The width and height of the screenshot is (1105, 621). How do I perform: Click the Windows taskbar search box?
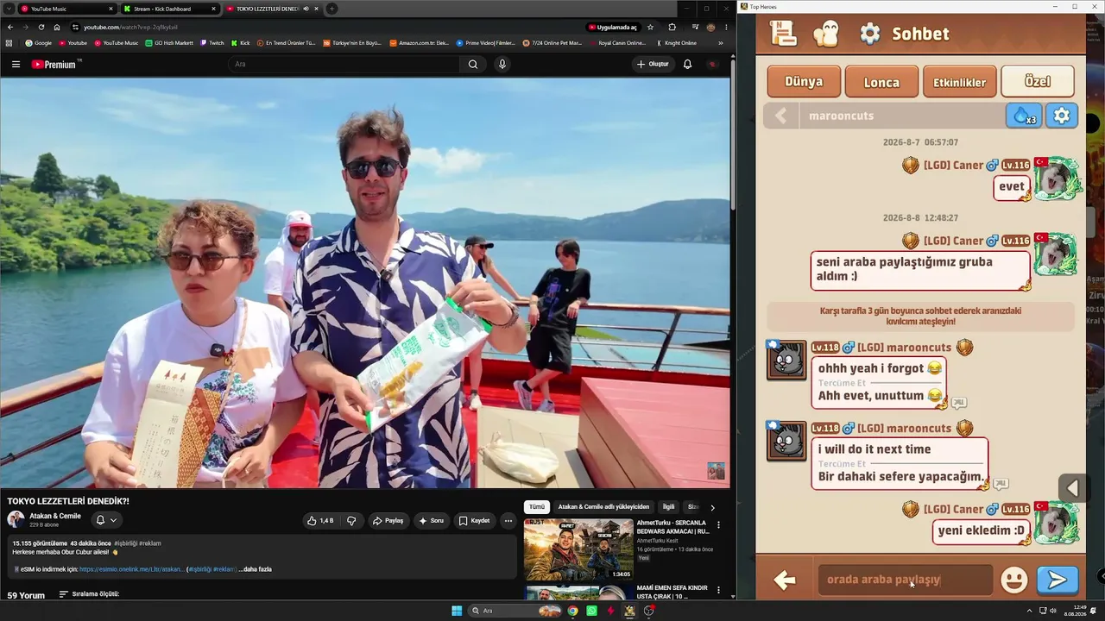coord(515,611)
